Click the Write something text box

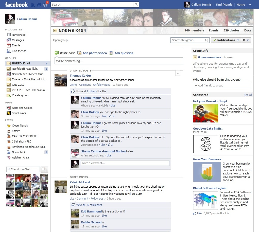[119, 61]
